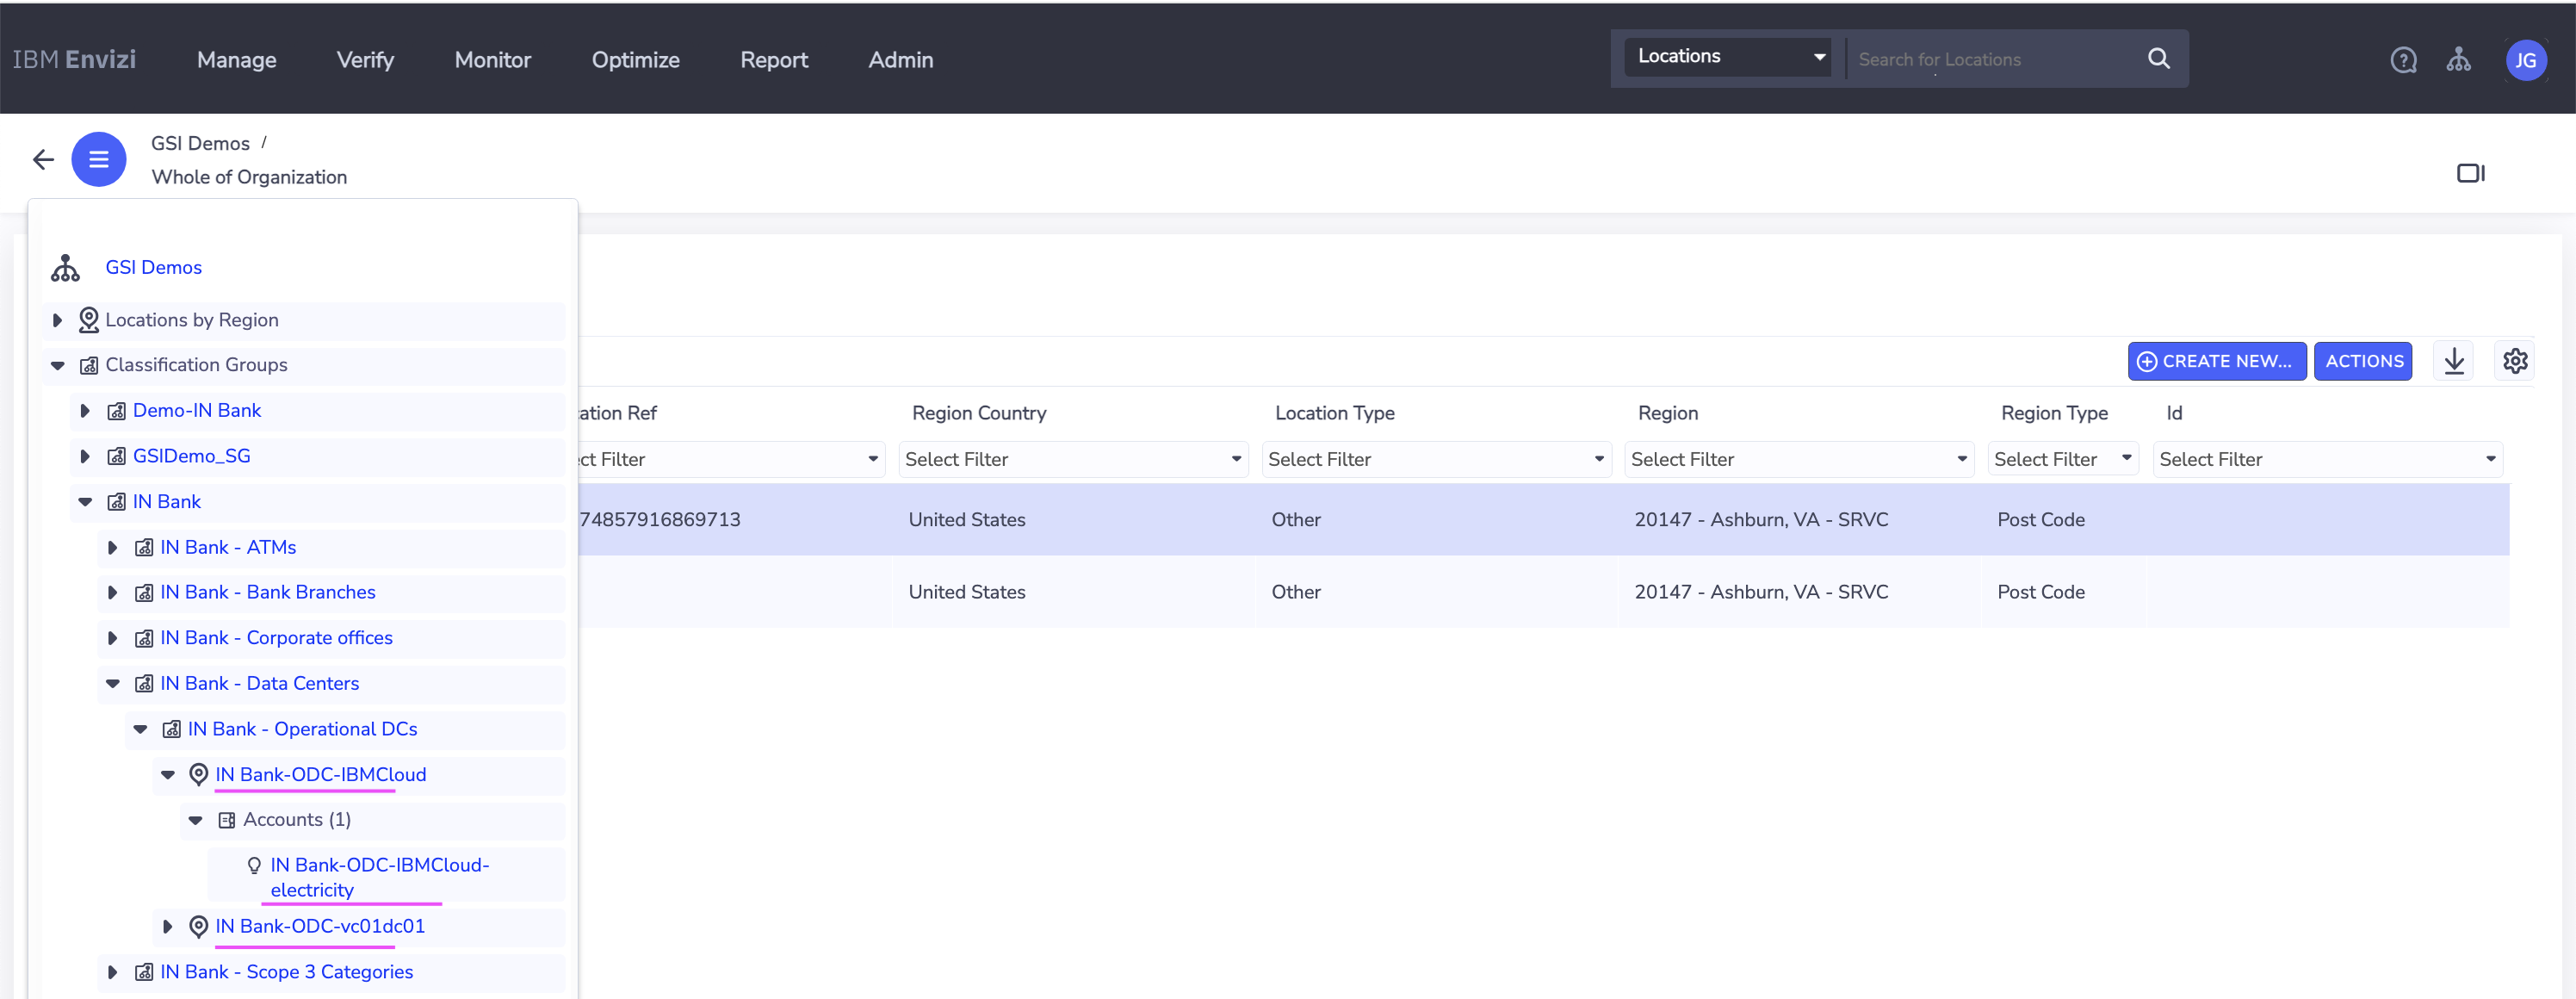The height and width of the screenshot is (999, 2576).
Task: Click the Accounts folder icon
Action: click(227, 820)
